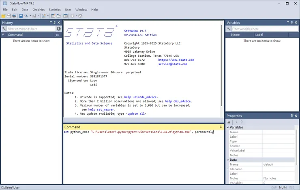This screenshot has width=300, height=190.
Task: Click the Results window vertical scrollbar
Action: point(222,65)
